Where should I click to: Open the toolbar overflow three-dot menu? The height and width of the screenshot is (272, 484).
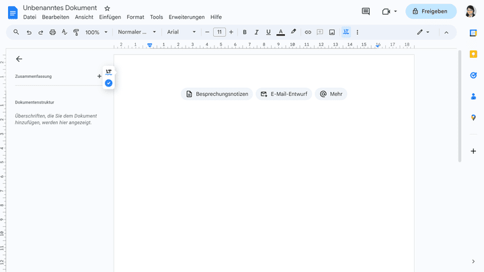click(x=358, y=32)
